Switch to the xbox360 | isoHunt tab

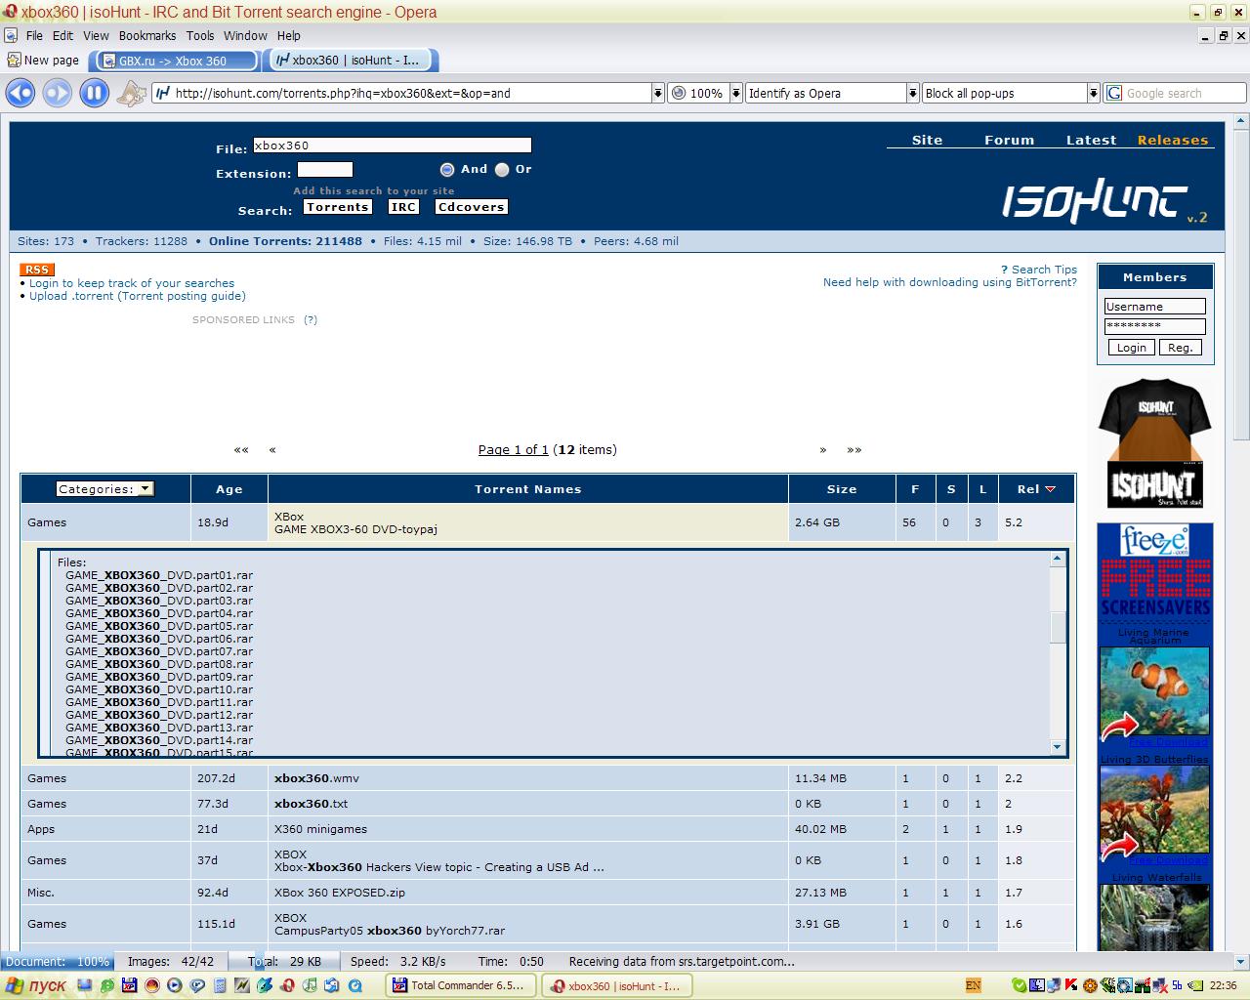click(x=350, y=61)
